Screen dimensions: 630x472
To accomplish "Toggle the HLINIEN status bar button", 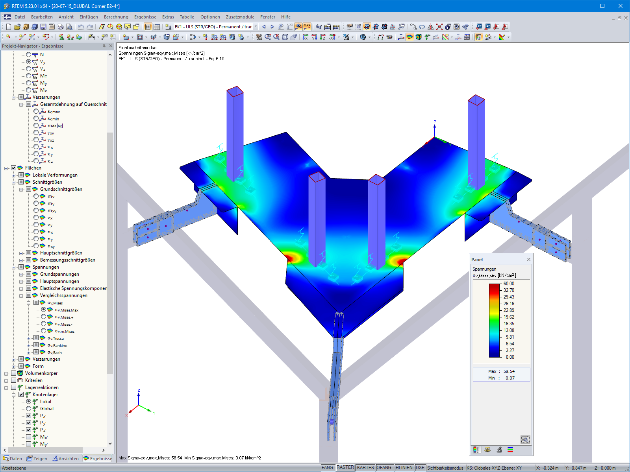I will pos(404,468).
